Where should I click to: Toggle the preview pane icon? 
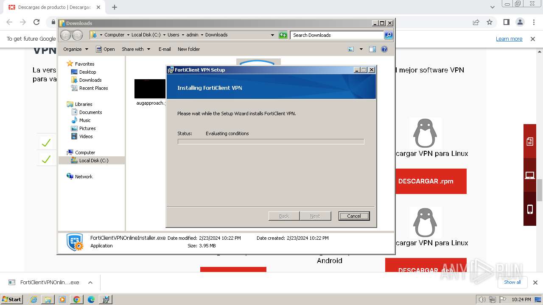click(x=372, y=49)
